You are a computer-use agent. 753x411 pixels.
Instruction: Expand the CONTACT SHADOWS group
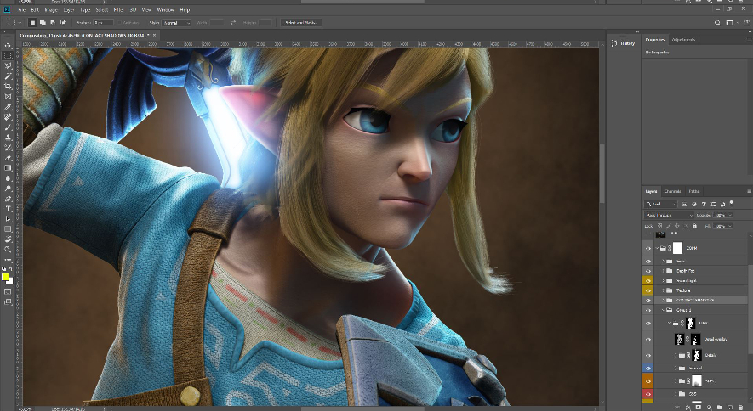663,301
